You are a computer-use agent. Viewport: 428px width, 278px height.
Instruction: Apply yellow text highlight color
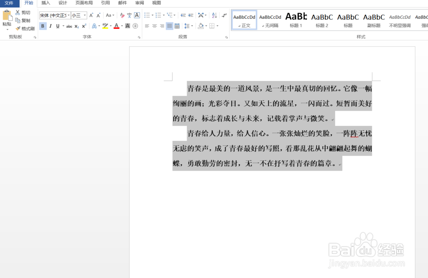[106, 26]
